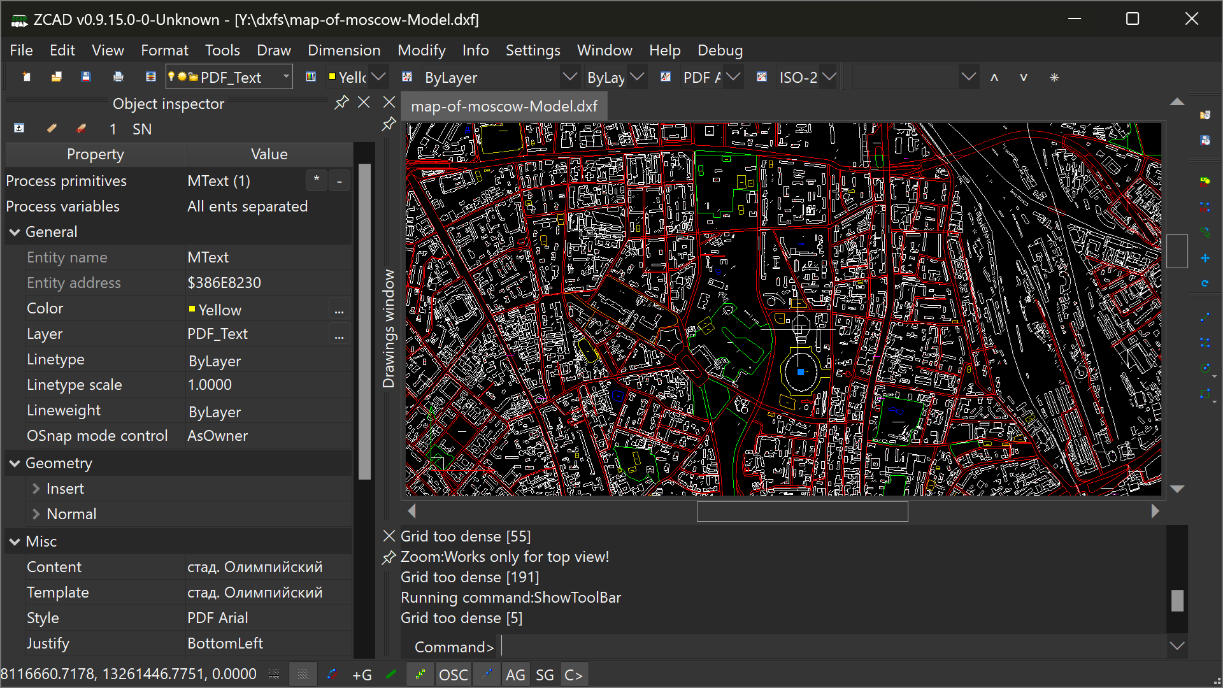This screenshot has height=688, width=1223.
Task: Toggle C> in status bar
Action: (x=574, y=675)
